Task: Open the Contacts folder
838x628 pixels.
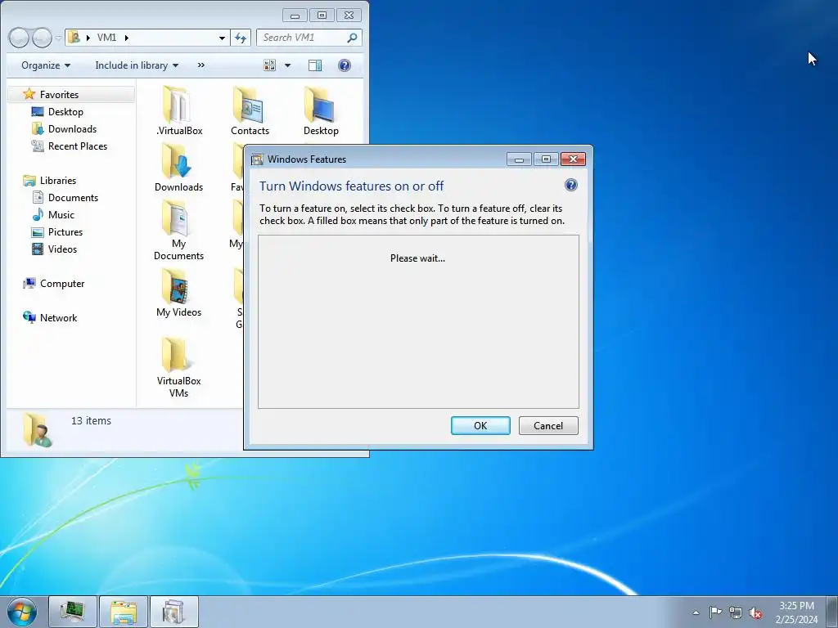Action: [x=250, y=110]
